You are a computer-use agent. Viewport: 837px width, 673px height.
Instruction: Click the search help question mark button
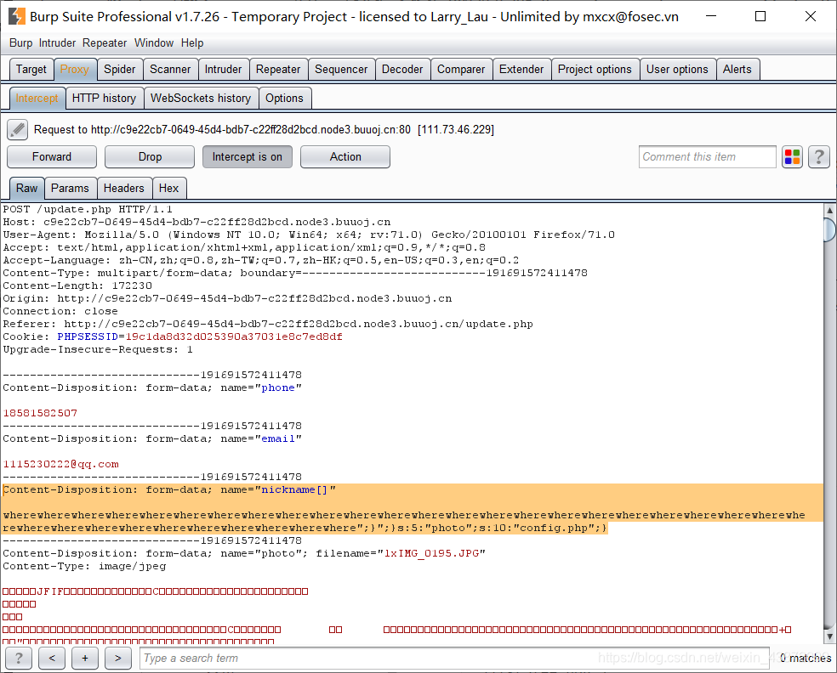point(19,658)
